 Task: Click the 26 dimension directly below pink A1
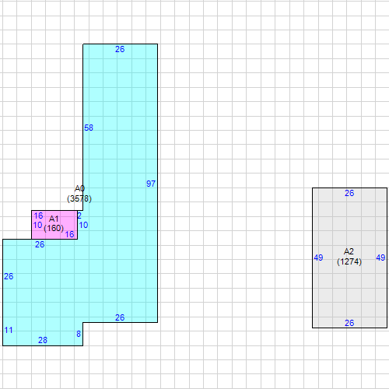coord(40,244)
